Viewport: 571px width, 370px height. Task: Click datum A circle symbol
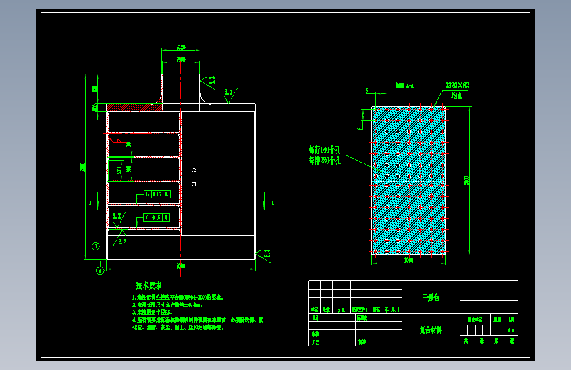100,271
